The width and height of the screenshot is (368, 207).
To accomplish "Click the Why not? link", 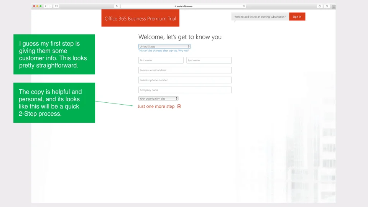I will coord(183,51).
